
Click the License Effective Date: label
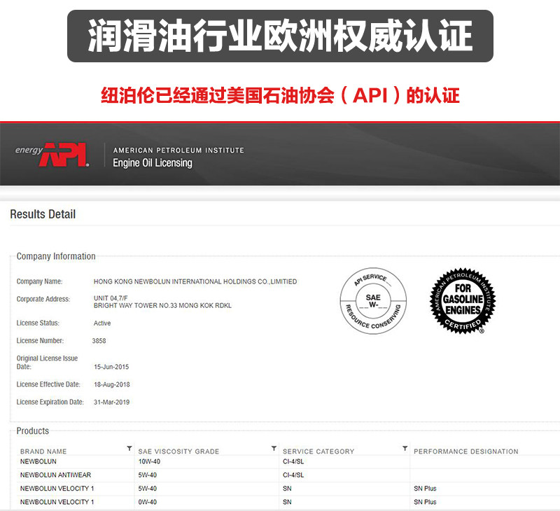pyautogui.click(x=48, y=384)
